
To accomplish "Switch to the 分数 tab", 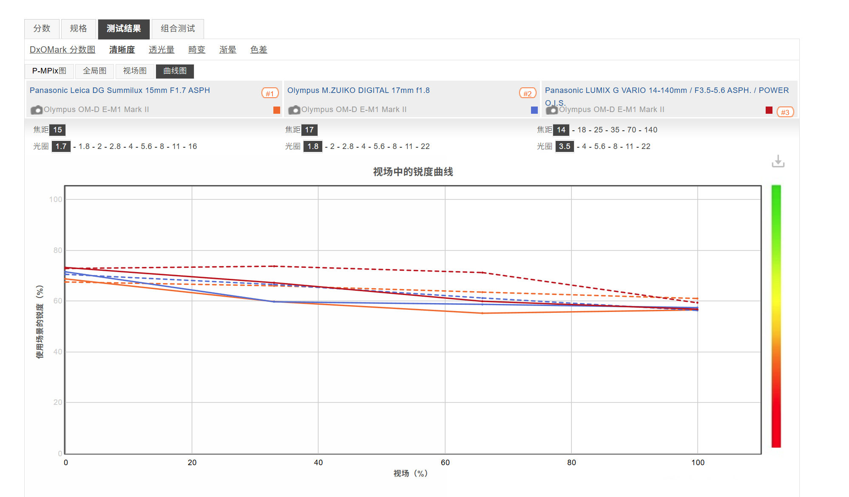I will coord(42,28).
